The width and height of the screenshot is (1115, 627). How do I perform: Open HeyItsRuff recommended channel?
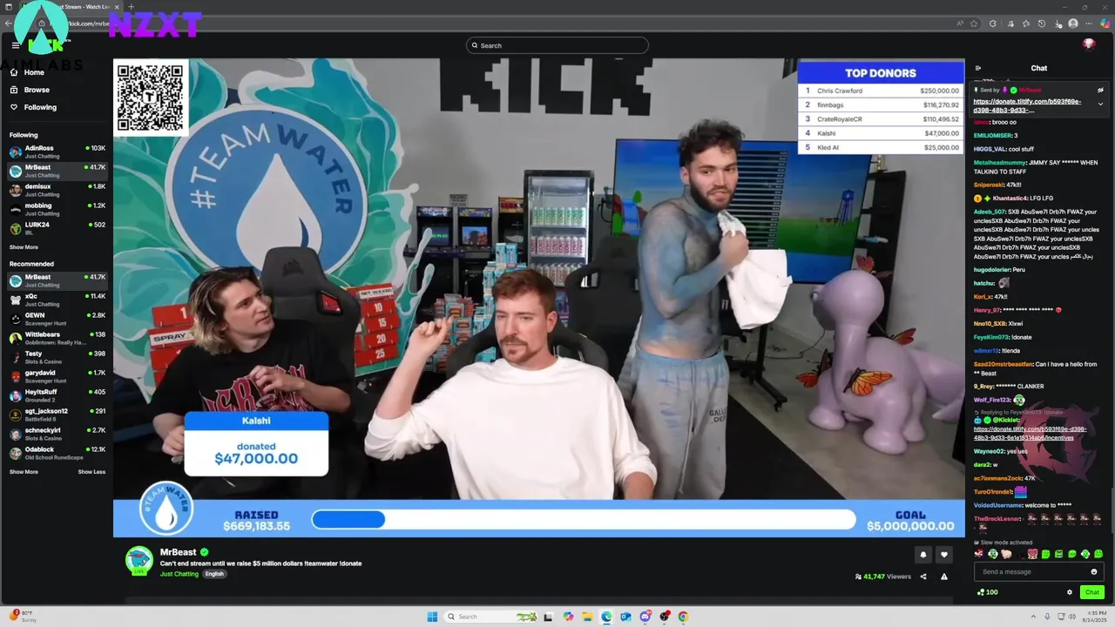pyautogui.click(x=56, y=395)
